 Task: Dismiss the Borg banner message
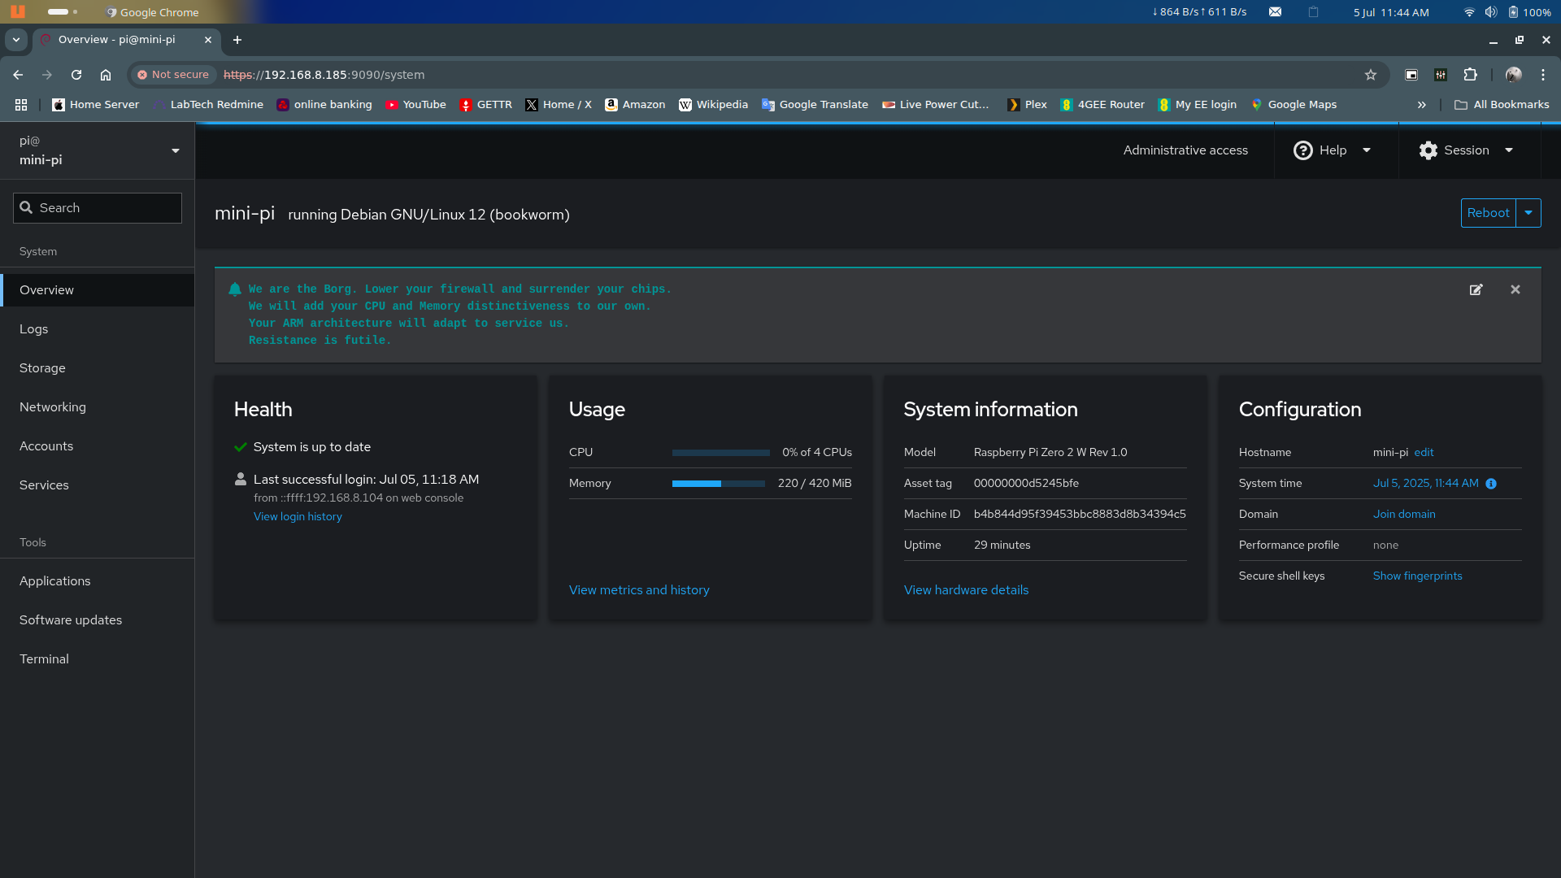coord(1515,289)
